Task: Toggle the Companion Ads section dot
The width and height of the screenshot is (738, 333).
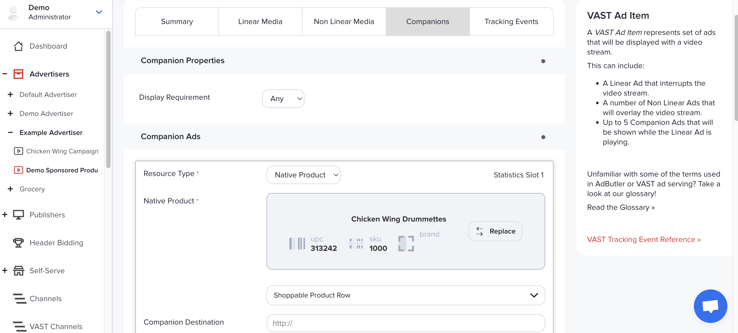Action: [543, 137]
